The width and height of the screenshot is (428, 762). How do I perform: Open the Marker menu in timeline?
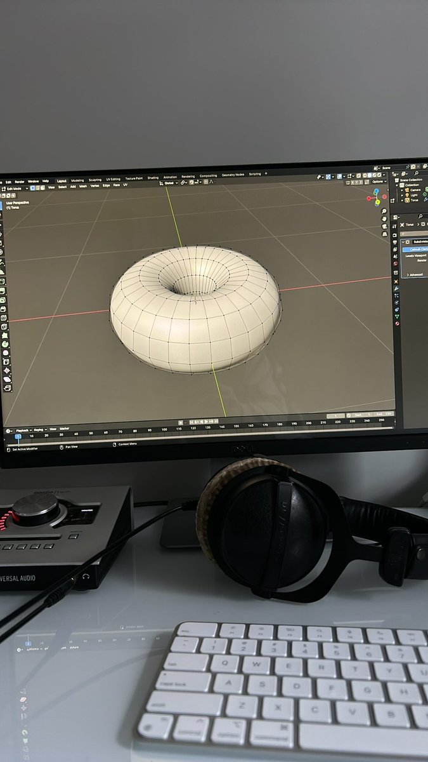(65, 429)
